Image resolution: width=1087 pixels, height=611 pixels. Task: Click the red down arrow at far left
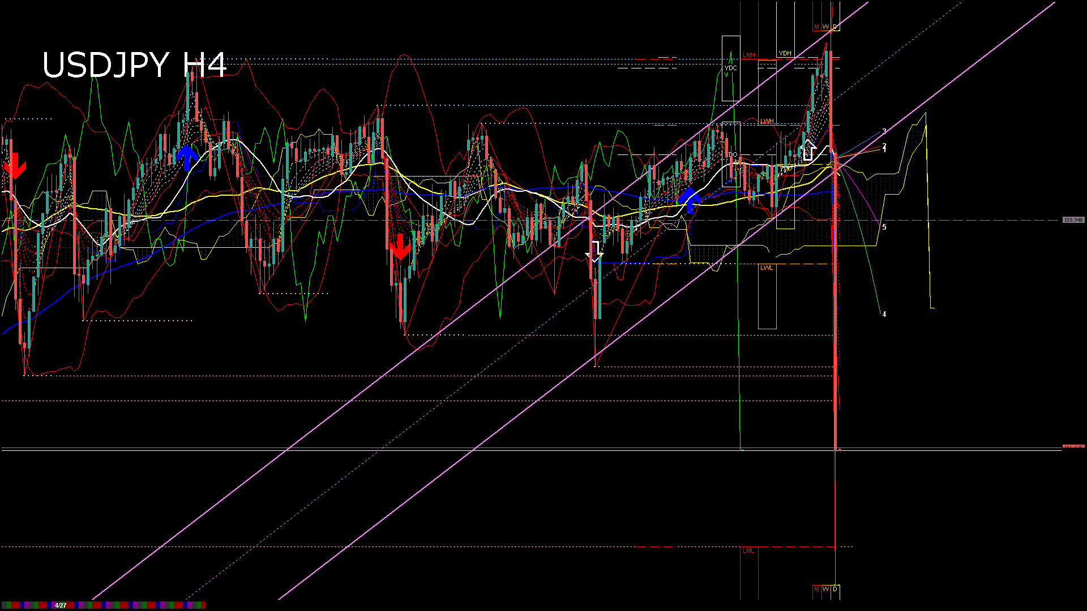(15, 166)
